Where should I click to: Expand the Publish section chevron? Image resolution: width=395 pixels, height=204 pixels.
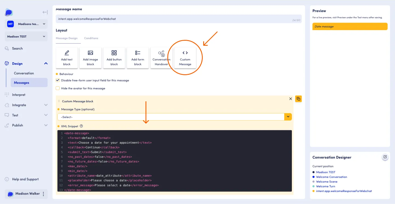tap(46, 125)
